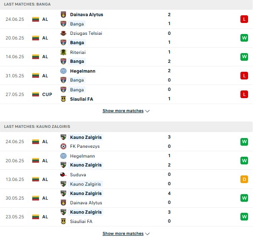Open the Riteriai vs Banga 14.06.25 match row
Viewport: 254px width, 240px height.
coord(126,57)
